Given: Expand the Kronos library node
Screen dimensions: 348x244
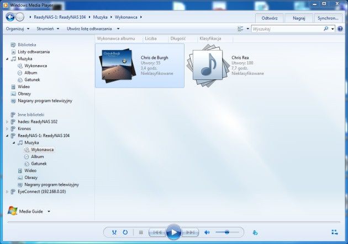Looking at the screenshot, I should pos(7,128).
